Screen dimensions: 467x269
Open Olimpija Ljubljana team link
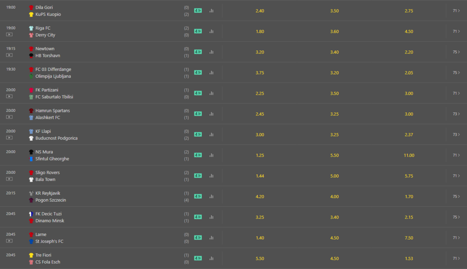click(53, 76)
